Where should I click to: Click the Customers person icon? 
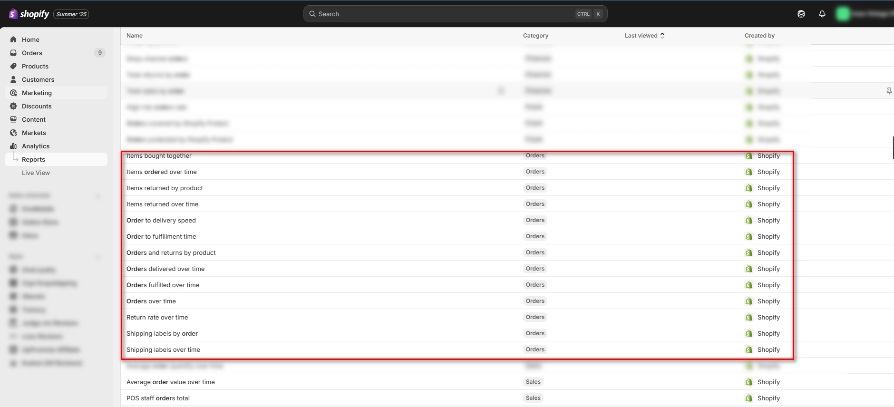tap(13, 79)
